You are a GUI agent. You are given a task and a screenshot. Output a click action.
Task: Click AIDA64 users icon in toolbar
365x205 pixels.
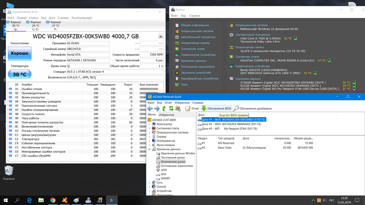[x=178, y=108]
